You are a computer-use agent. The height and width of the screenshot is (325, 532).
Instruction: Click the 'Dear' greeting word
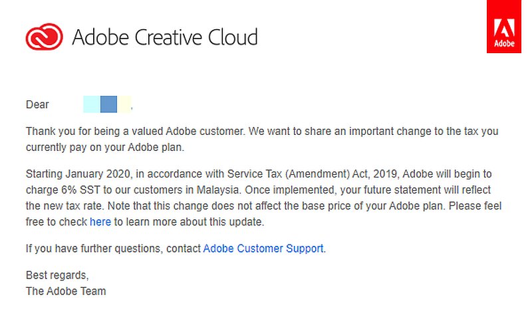pos(37,104)
